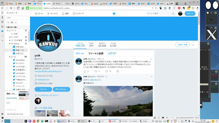Open the 8月23日 tweet's chevron menu
The height and width of the screenshot is (123, 219).
pyautogui.click(x=151, y=77)
